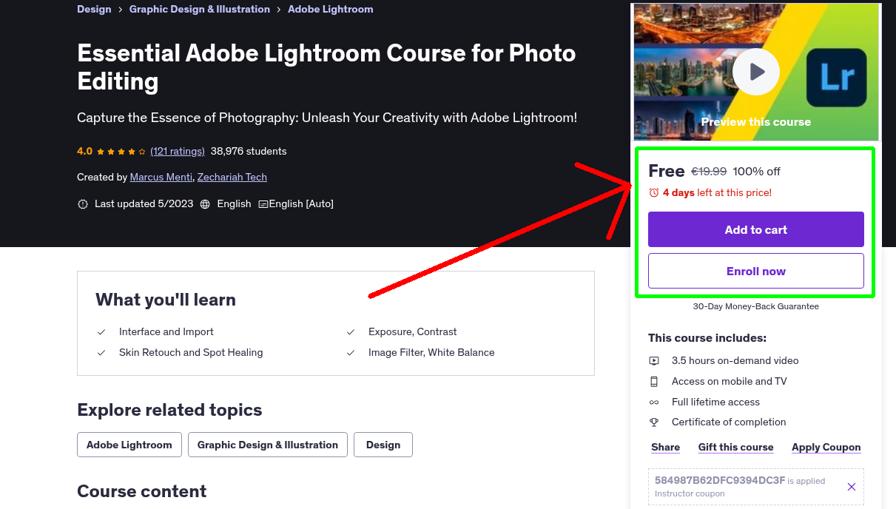Click the on-demand video icon
896x509 pixels.
tap(654, 361)
